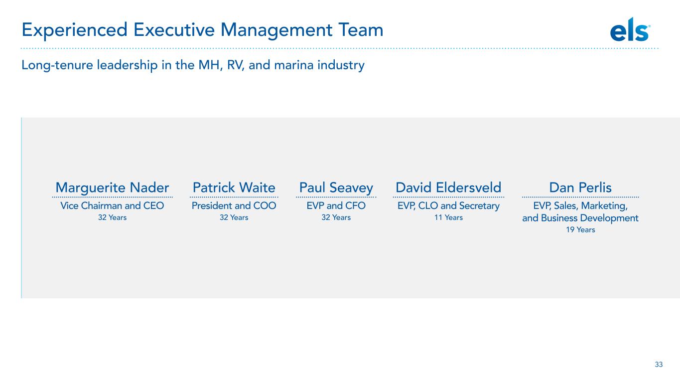
Task: Select 32 Years under Paul Seavey
Action: click(x=336, y=217)
